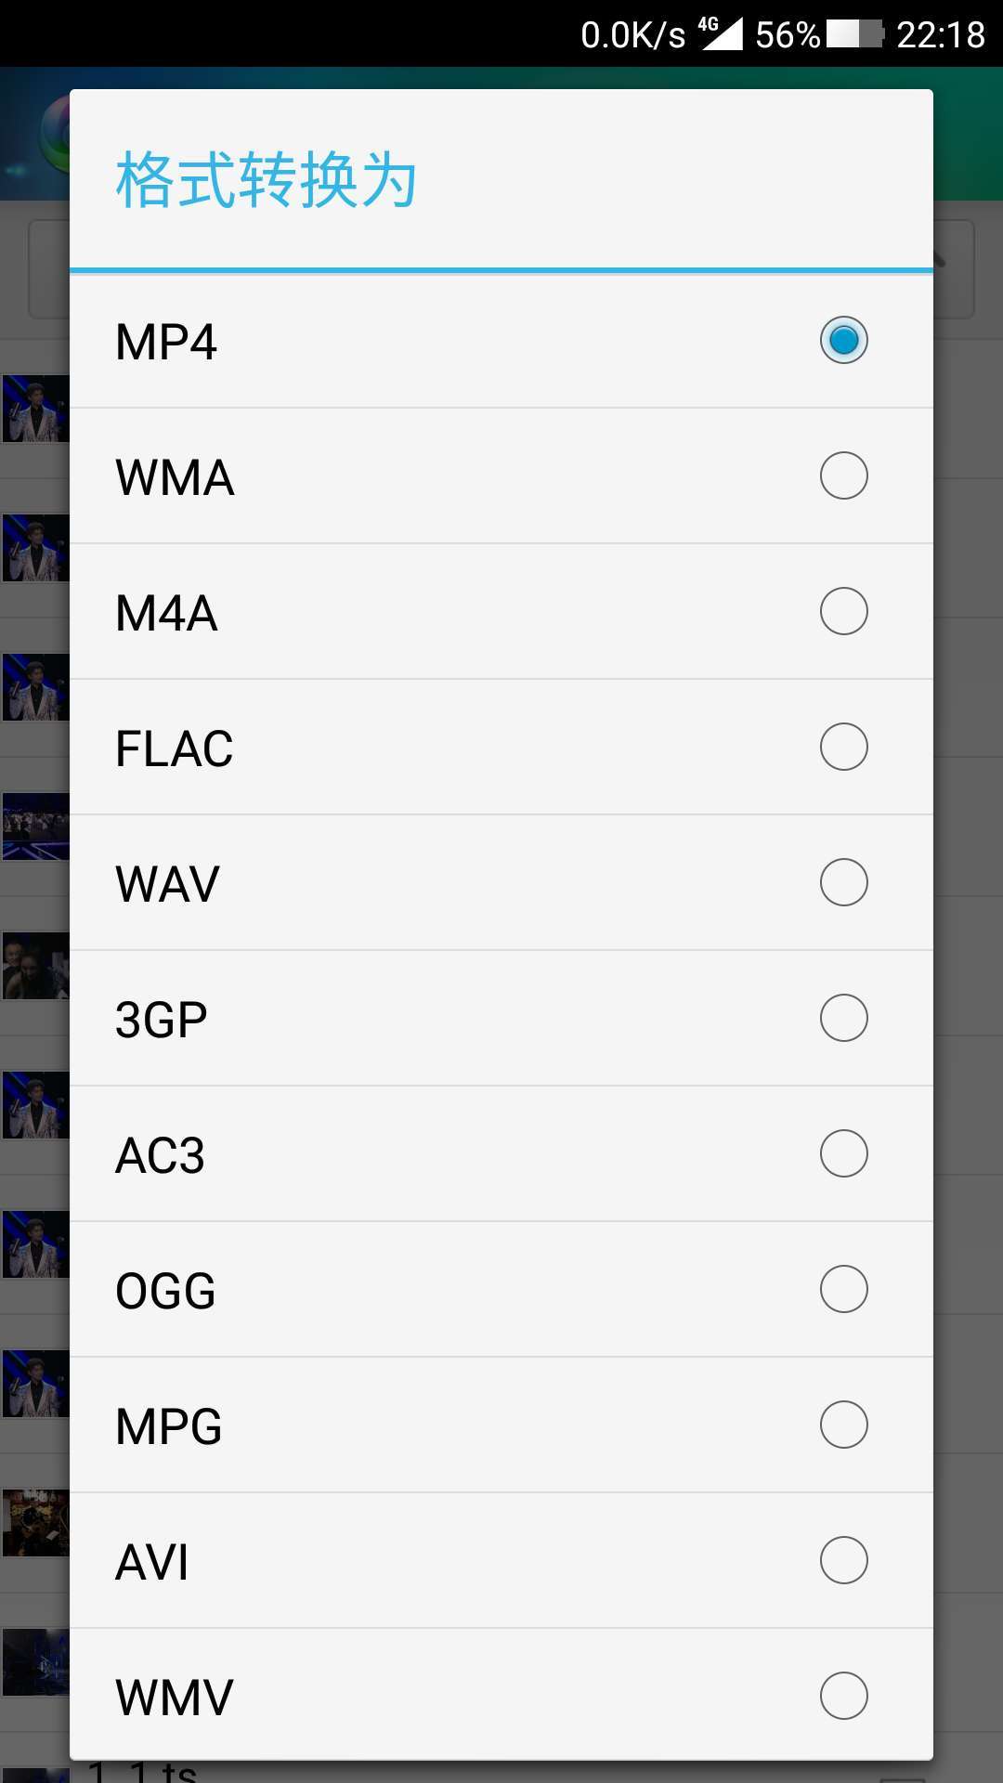Select AVI format list entry

click(501, 1561)
